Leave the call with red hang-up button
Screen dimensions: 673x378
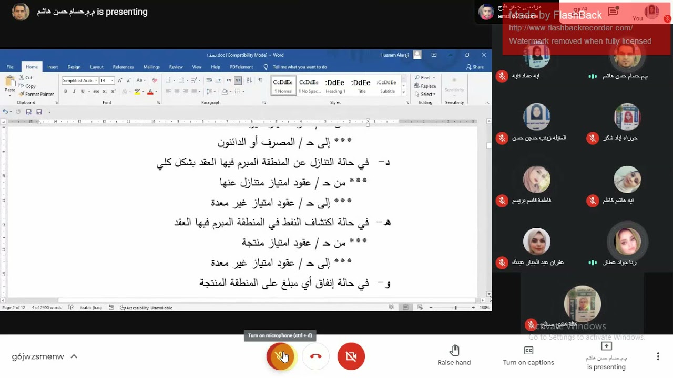pos(315,356)
